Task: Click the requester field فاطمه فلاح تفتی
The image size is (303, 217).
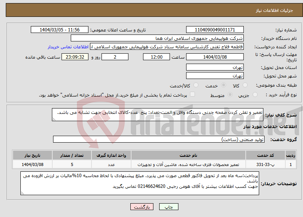Action: pos(167,47)
